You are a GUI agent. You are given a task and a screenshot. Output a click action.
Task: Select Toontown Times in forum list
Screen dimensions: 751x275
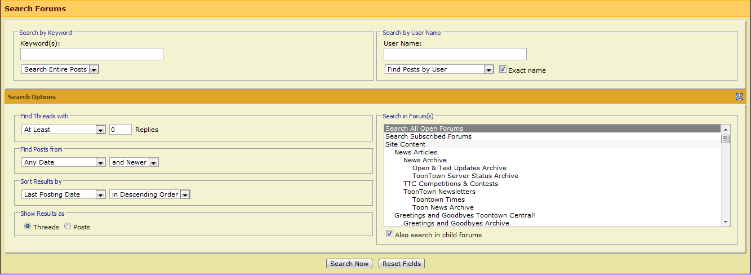[552, 199]
